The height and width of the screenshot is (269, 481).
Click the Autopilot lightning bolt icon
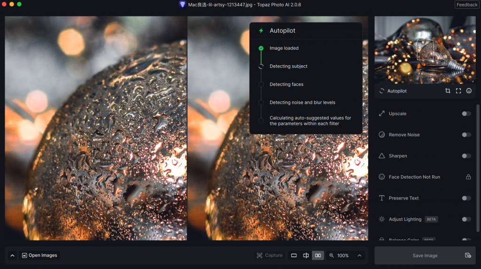tap(261, 31)
